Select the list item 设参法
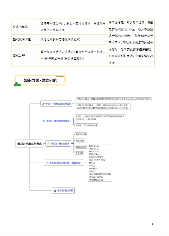 [92, 171]
